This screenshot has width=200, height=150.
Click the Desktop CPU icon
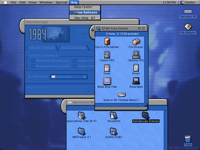(136, 55)
